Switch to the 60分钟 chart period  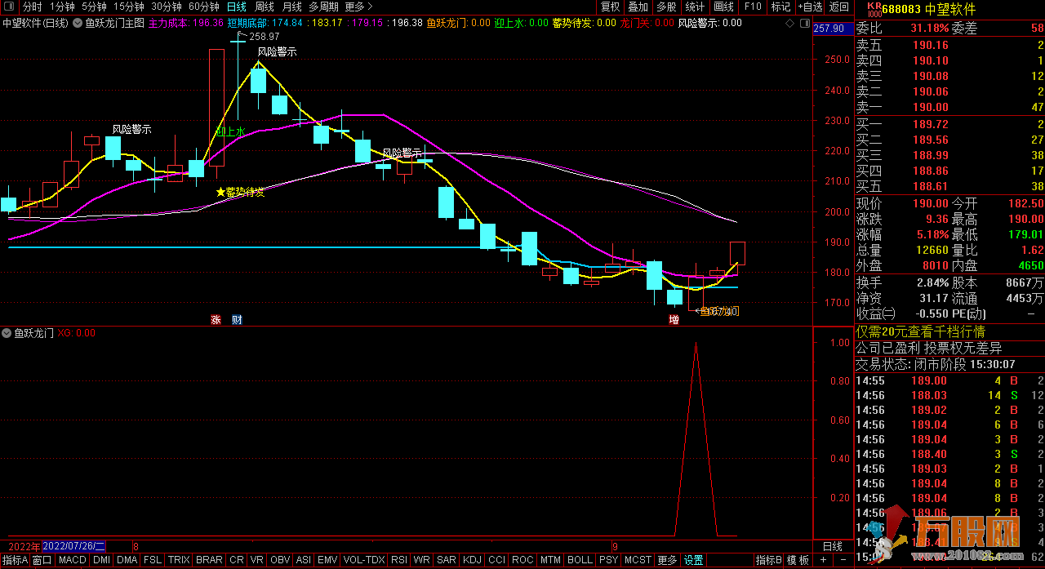pos(203,7)
